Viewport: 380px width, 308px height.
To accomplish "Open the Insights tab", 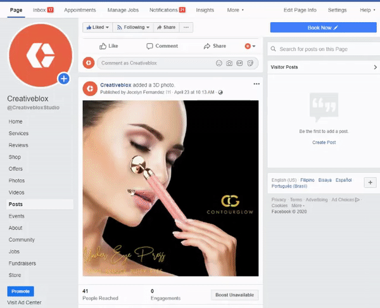I will point(205,10).
